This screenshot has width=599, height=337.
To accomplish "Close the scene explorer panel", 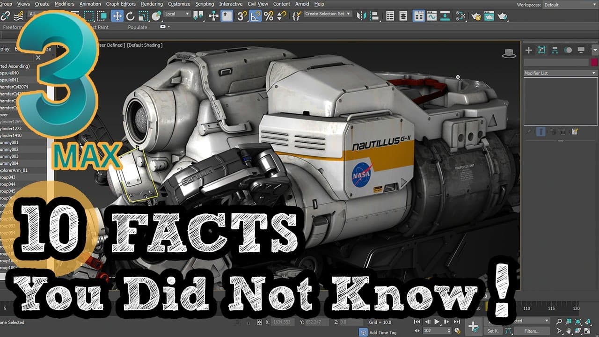I will pos(38,58).
